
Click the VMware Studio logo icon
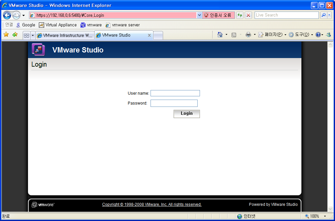pos(39,49)
